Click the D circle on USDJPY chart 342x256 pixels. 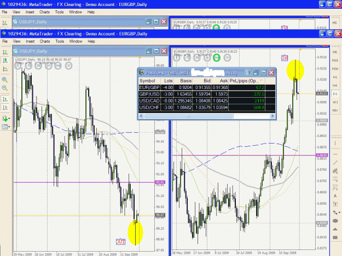point(69,66)
